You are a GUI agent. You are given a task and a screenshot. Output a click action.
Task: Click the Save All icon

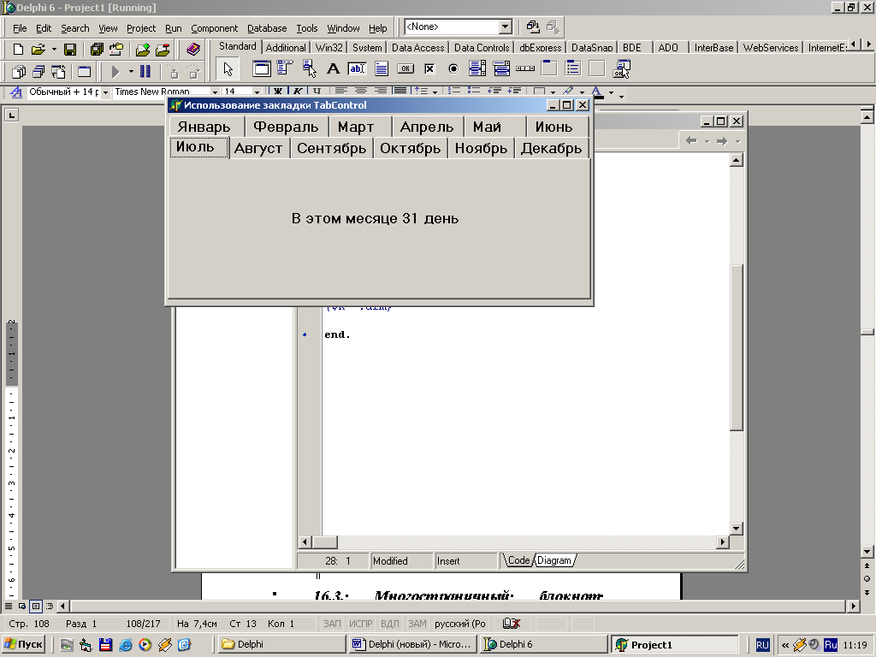97,50
